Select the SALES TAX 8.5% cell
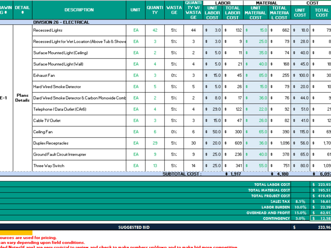Viewport: 331px width, 248px height. [x=300, y=202]
